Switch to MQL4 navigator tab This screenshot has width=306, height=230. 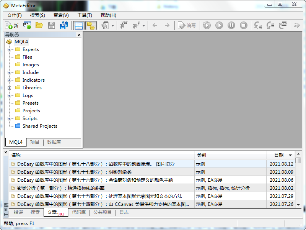coord(16,142)
